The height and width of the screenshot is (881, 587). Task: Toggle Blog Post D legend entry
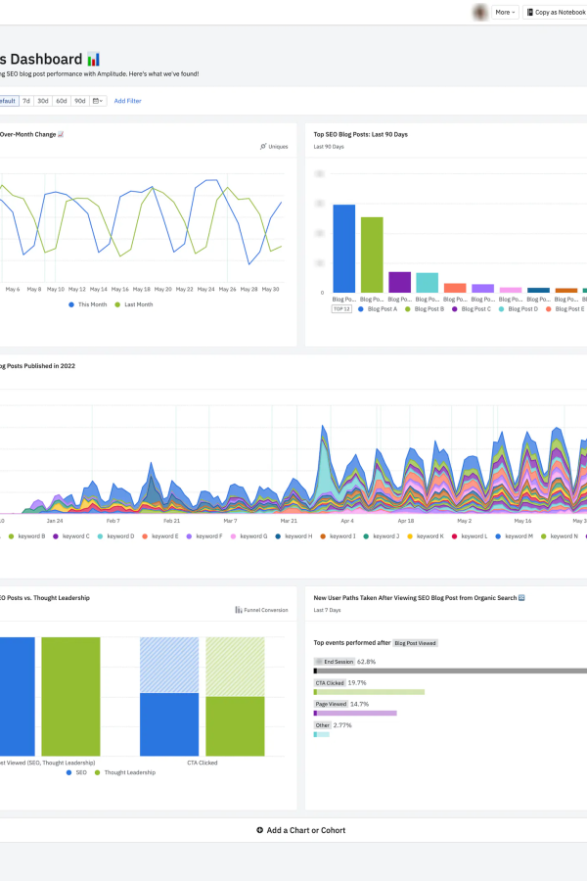[x=518, y=309]
